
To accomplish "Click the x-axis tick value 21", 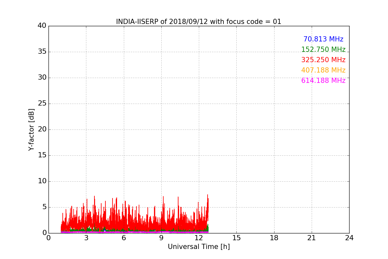I will [x=312, y=238].
